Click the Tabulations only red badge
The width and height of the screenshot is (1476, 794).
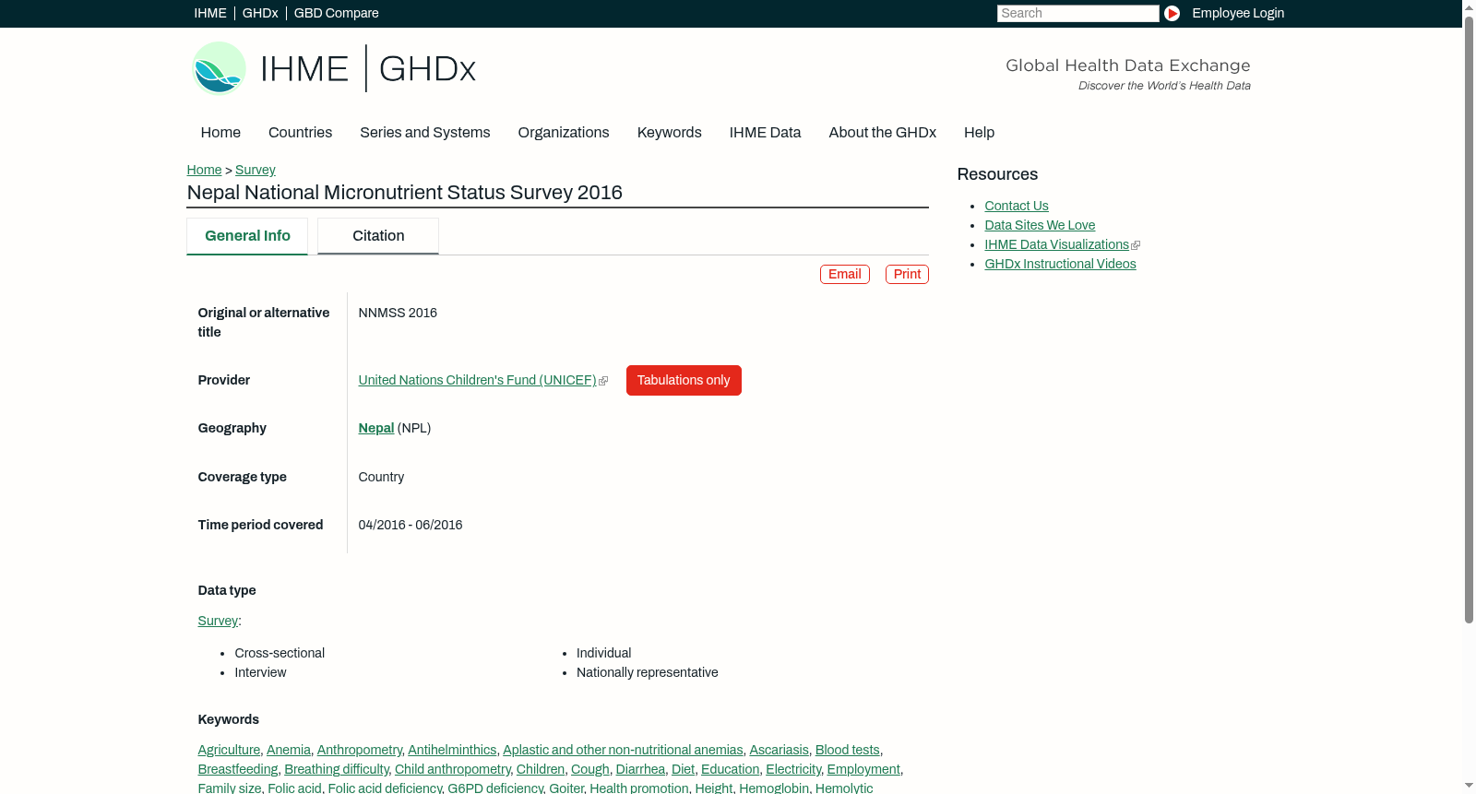pos(684,380)
